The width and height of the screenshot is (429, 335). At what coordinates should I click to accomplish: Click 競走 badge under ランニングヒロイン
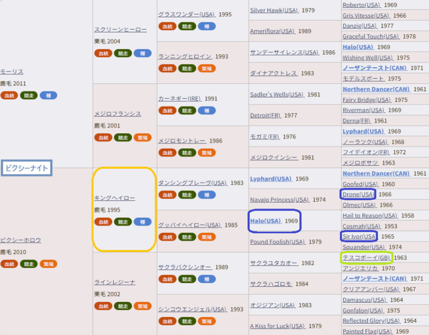click(187, 69)
